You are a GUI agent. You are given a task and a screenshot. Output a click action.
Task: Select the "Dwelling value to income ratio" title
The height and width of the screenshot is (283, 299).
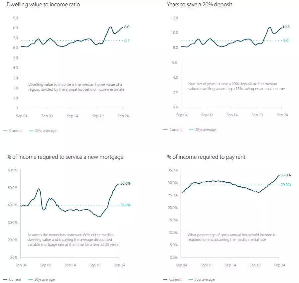pyautogui.click(x=43, y=5)
